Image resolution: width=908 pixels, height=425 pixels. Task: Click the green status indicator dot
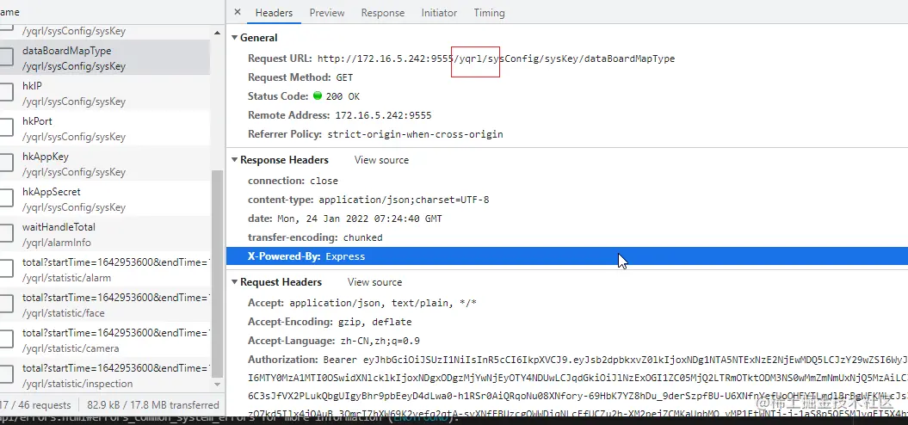coord(318,96)
